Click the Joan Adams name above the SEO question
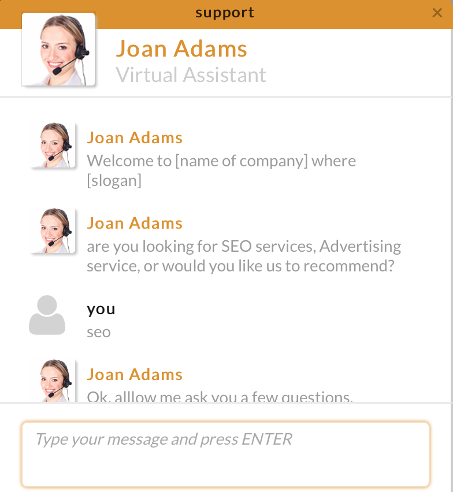Image resolution: width=453 pixels, height=492 pixels. click(x=135, y=223)
